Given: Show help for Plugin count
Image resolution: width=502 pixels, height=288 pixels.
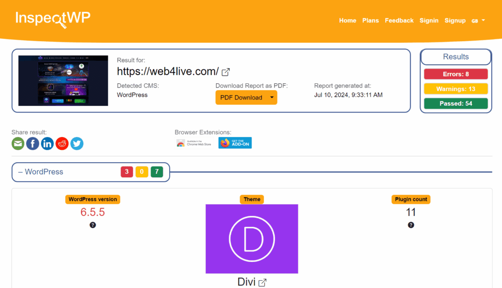Looking at the screenshot, I should 411,225.
